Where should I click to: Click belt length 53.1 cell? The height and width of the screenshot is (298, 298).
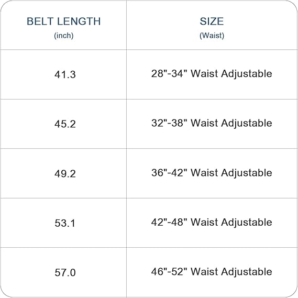click(65, 223)
